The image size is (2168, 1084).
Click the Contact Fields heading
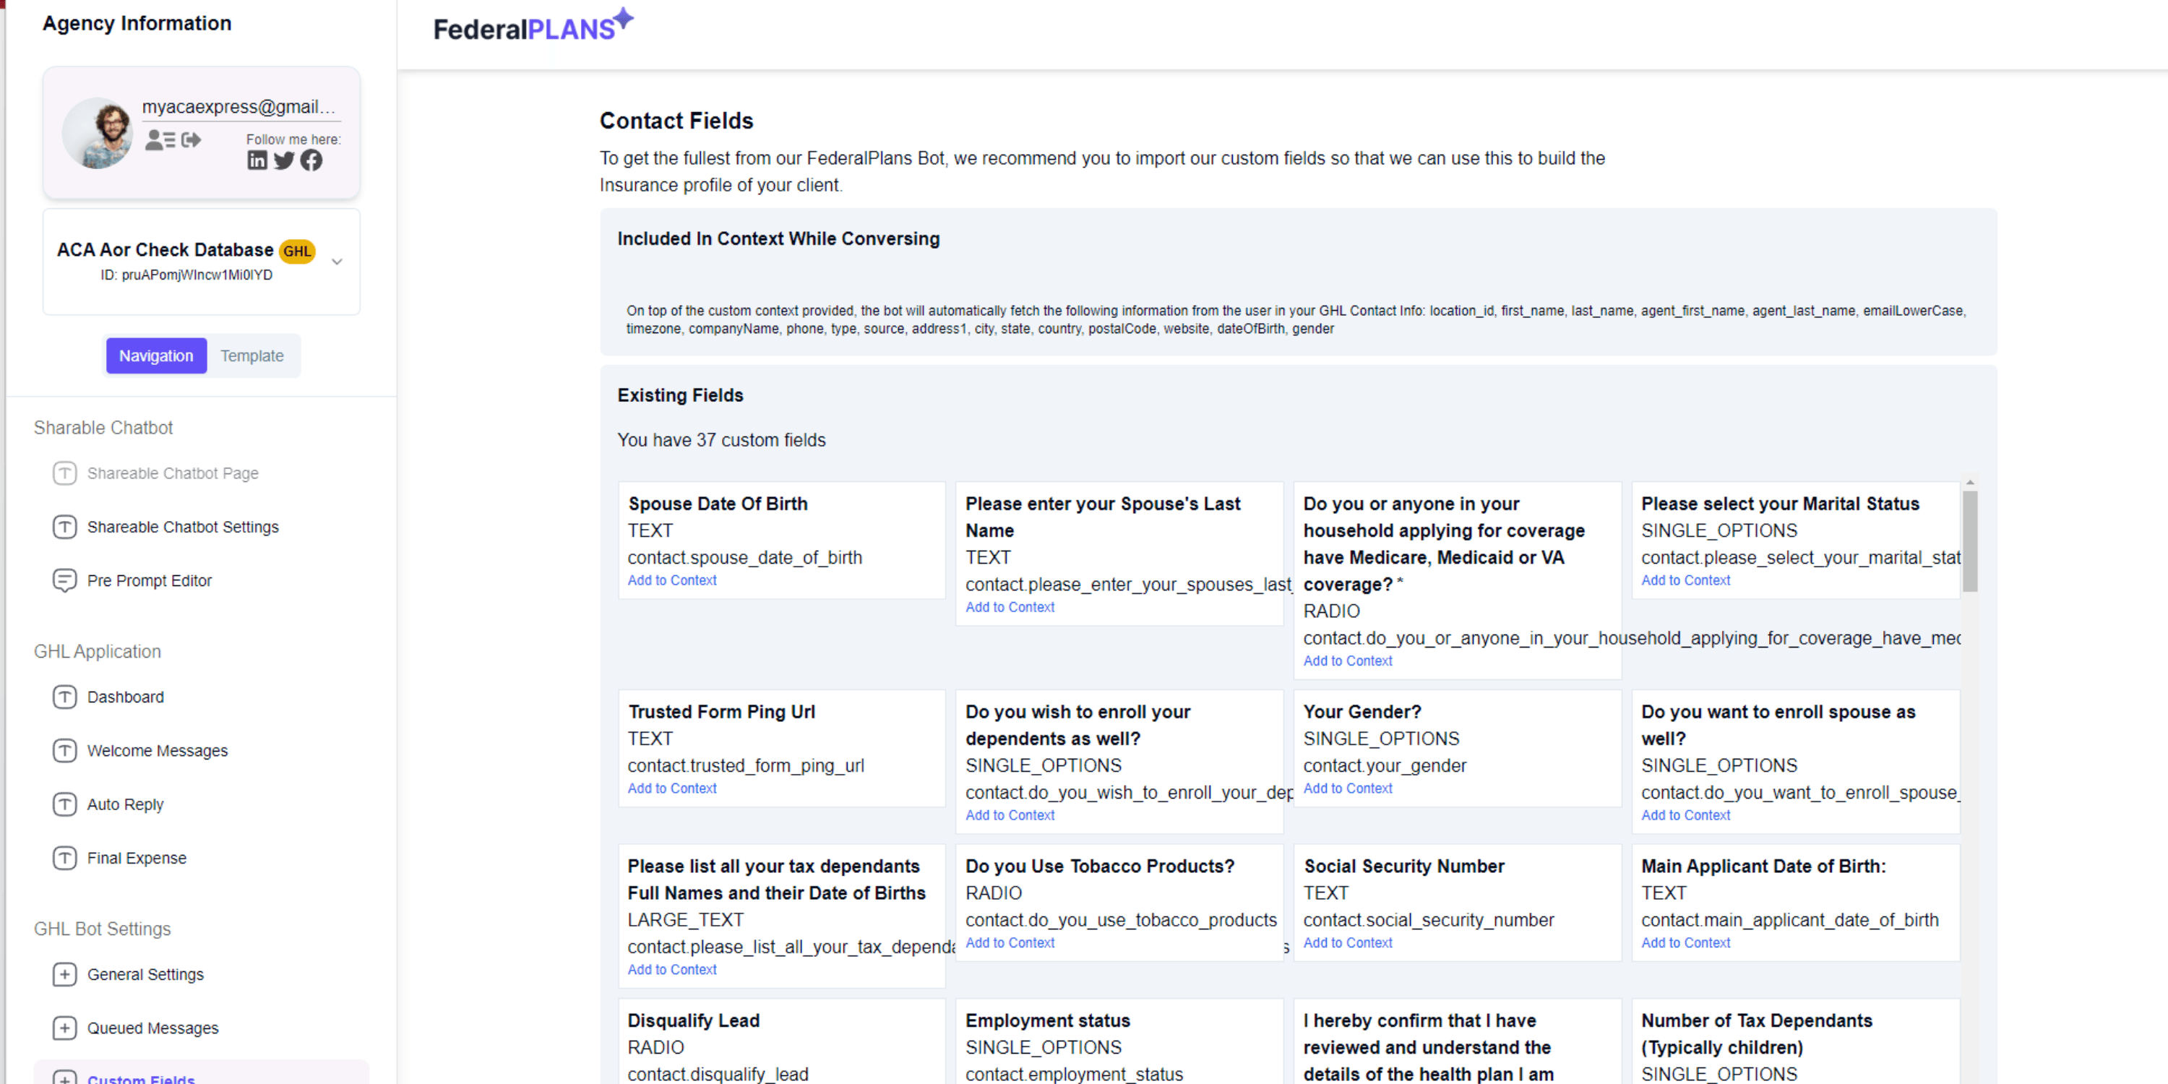point(676,121)
